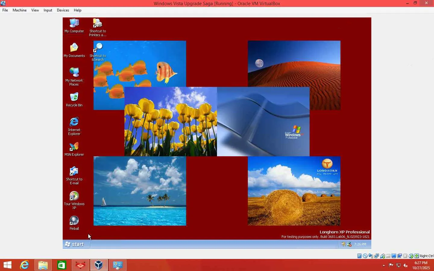The image size is (434, 271).
Task: Select the Shortcut to &Search icon
Action: pos(98,52)
